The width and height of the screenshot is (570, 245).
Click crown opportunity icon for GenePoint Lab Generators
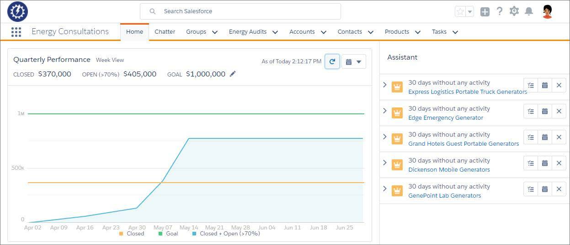click(x=397, y=190)
